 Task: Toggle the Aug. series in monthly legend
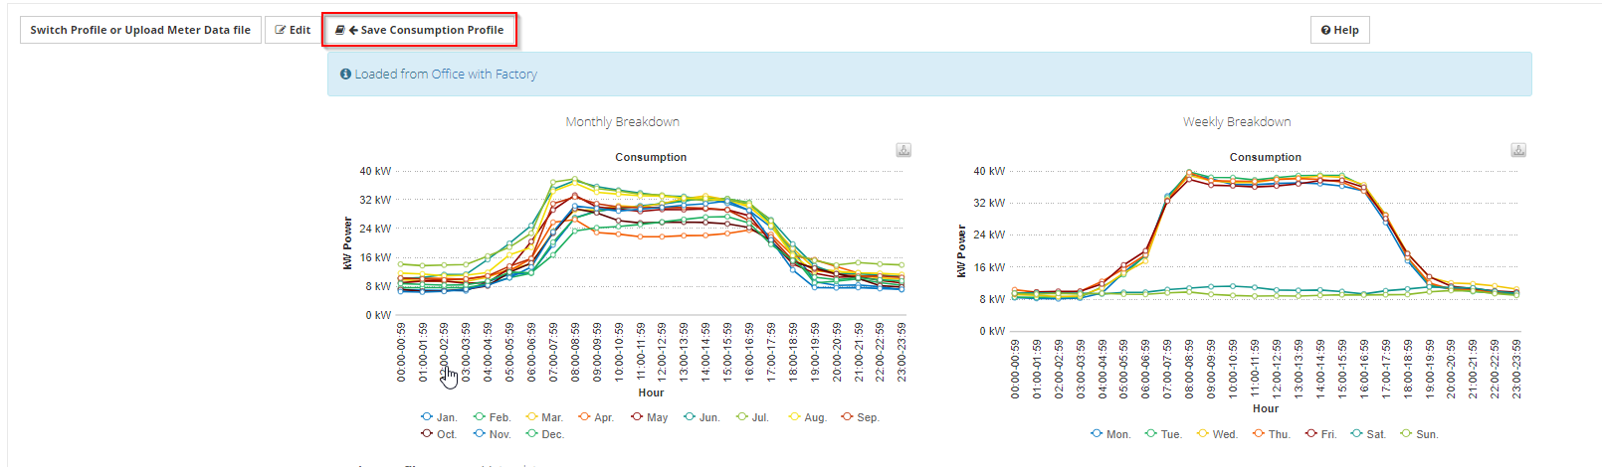[807, 417]
